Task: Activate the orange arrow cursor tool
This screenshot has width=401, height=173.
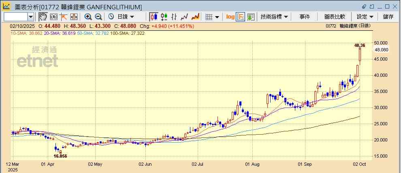Action: [x=64, y=17]
